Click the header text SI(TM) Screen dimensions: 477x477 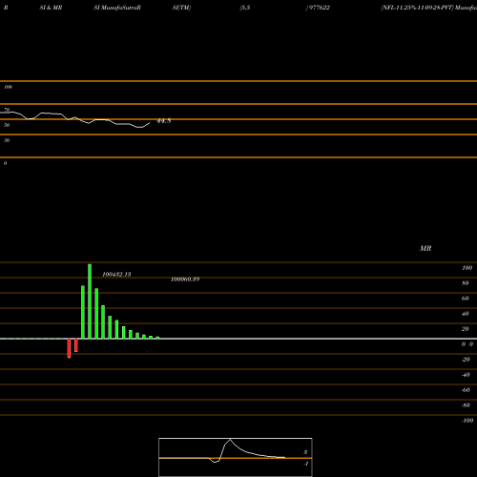181,8
